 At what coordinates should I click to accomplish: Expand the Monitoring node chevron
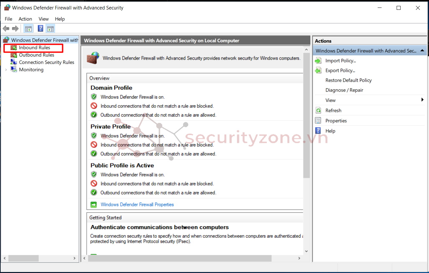point(6,70)
